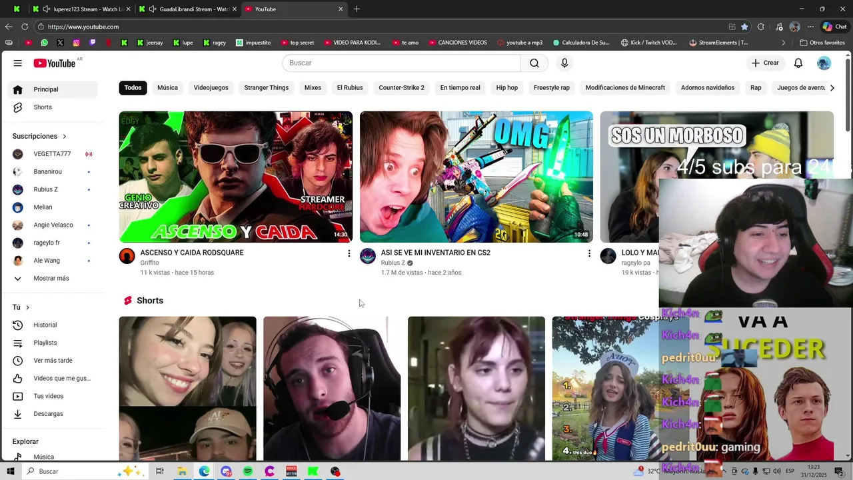Reload the page

25,27
